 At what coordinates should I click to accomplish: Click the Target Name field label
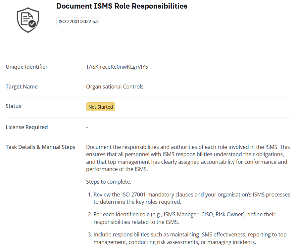coord(22,87)
